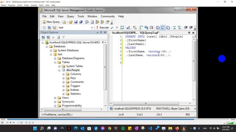The height and width of the screenshot is (132, 236).
Task: Click Object Explorer Disconnect icon
Action: [48, 37]
